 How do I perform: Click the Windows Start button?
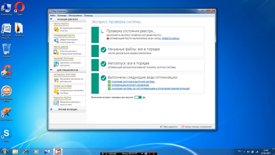pos(4,152)
